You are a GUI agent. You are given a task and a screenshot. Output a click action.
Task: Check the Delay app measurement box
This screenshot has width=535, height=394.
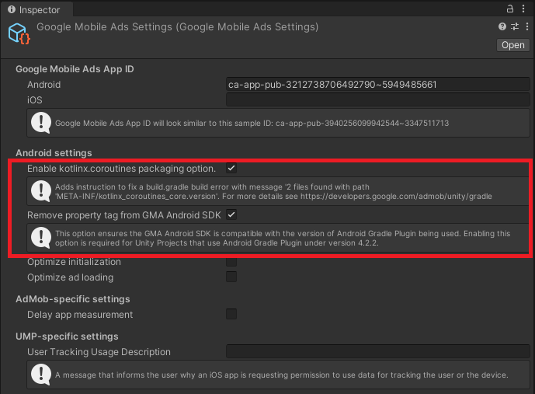coord(231,314)
